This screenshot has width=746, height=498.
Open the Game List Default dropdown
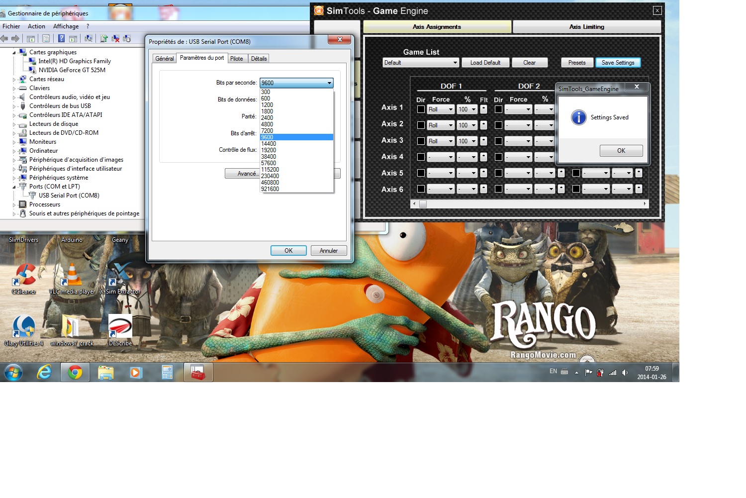click(421, 62)
